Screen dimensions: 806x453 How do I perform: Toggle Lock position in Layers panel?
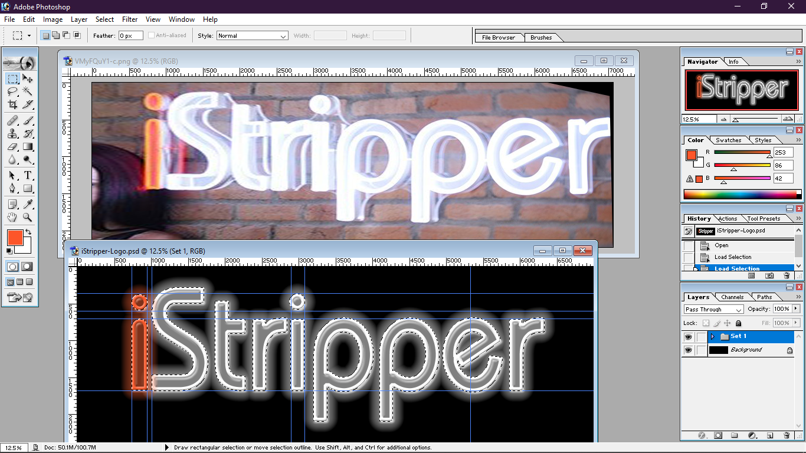tap(728, 323)
